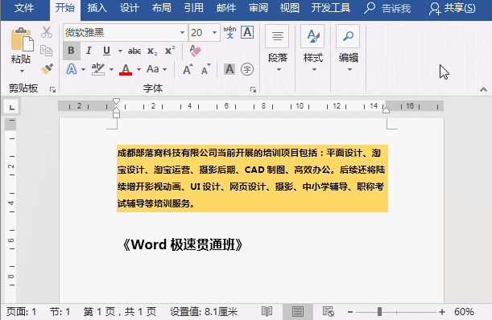Screen dimensions: 492x320
Task: Open the phonetic guide (wén) tool
Action: 229,32
